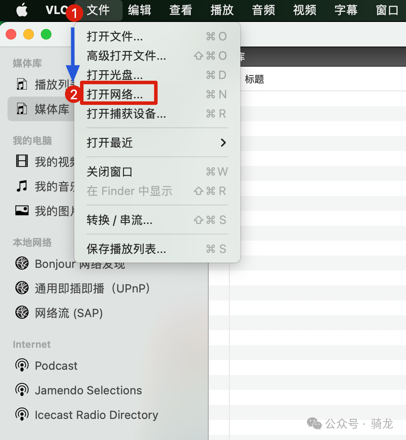406x440 pixels.
Task: Click the red close window button
Action: 11,35
